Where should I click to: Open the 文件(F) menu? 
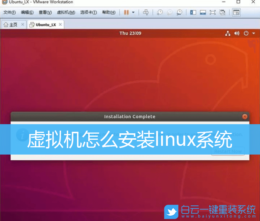point(9,12)
